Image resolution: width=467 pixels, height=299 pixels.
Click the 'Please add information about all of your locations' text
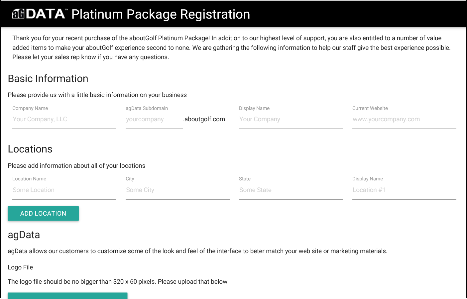(76, 166)
